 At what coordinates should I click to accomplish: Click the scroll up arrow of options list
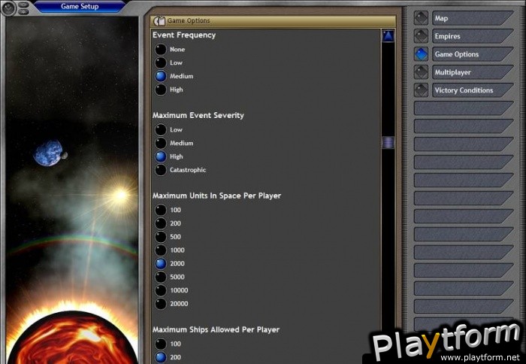(x=388, y=36)
